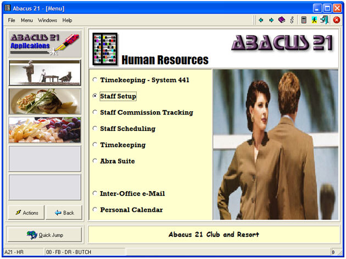The image size is (346, 259).
Task: Select the Abra Suite radio option
Action: (x=95, y=162)
